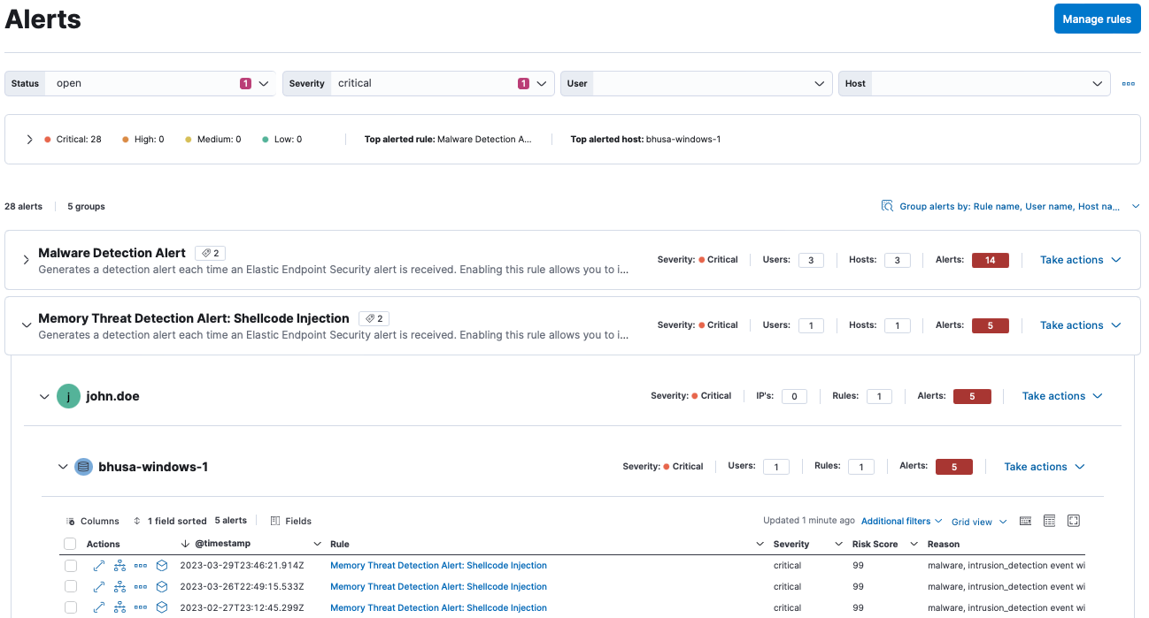This screenshot has height=618, width=1149.
Task: Click the display density icon in the table toolbar
Action: click(x=1025, y=521)
